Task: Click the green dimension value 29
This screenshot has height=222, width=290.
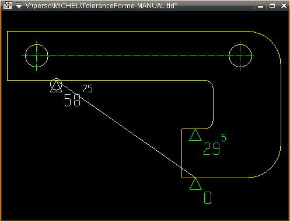Action: (211, 149)
